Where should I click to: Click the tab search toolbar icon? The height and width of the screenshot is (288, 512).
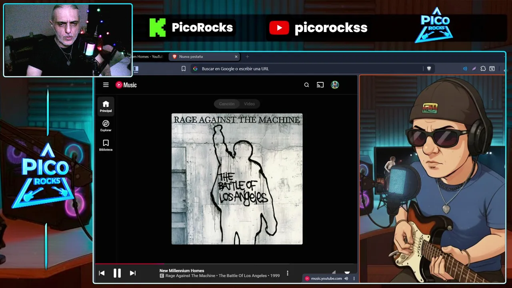click(x=492, y=69)
